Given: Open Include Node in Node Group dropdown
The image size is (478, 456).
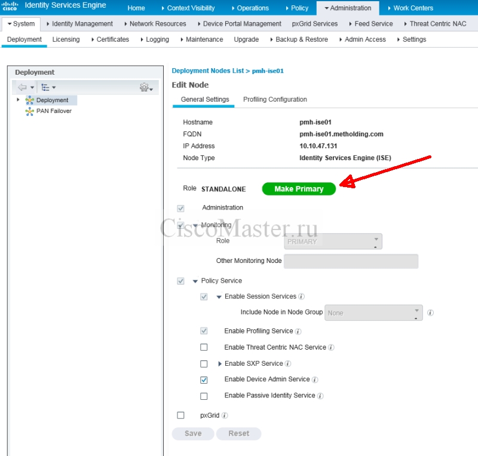Looking at the screenshot, I should coord(373,313).
